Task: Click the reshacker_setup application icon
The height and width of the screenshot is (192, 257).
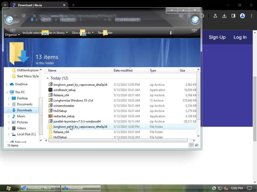Action: (50, 116)
